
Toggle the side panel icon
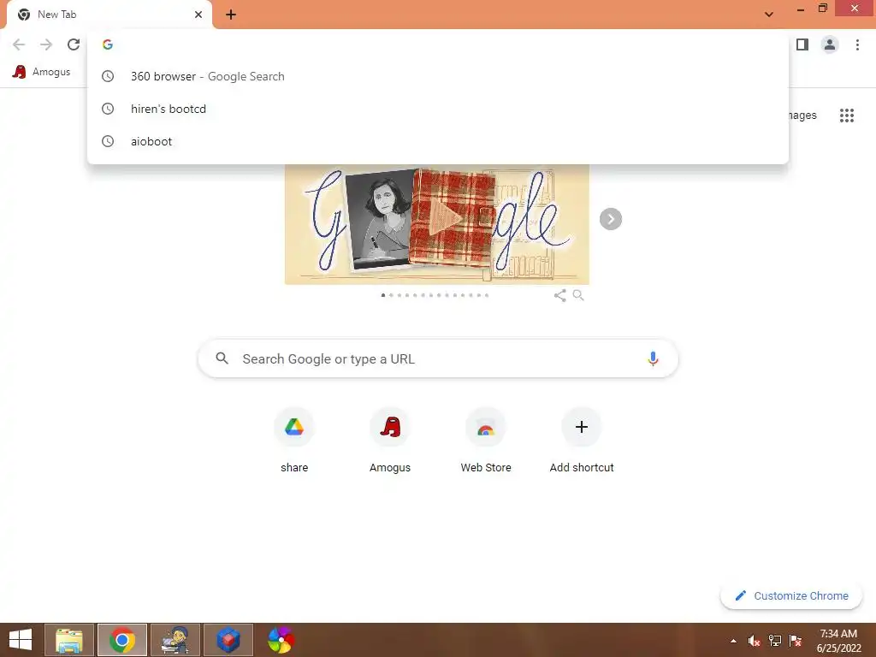point(802,44)
